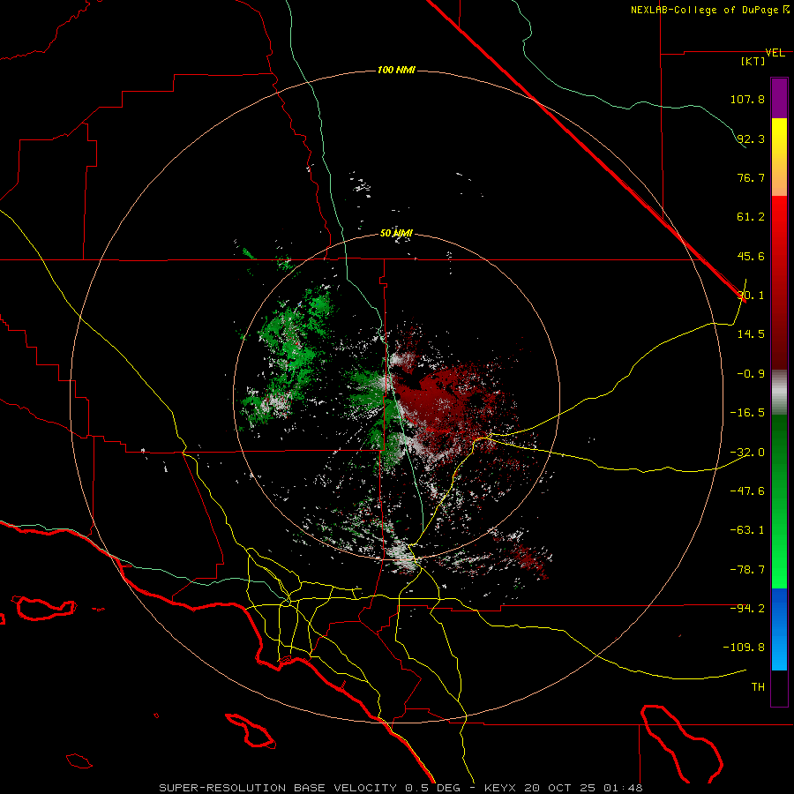Click the 100 NMI range ring label
The height and width of the screenshot is (794, 794).
(x=396, y=70)
